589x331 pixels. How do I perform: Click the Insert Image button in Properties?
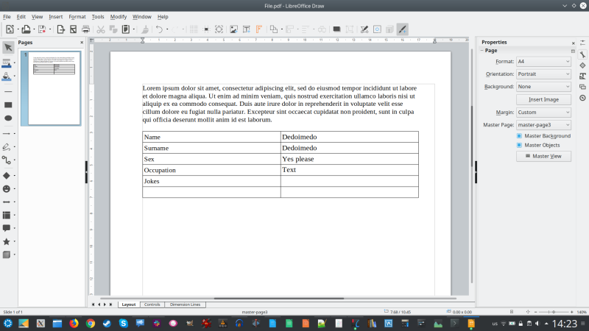543,99
